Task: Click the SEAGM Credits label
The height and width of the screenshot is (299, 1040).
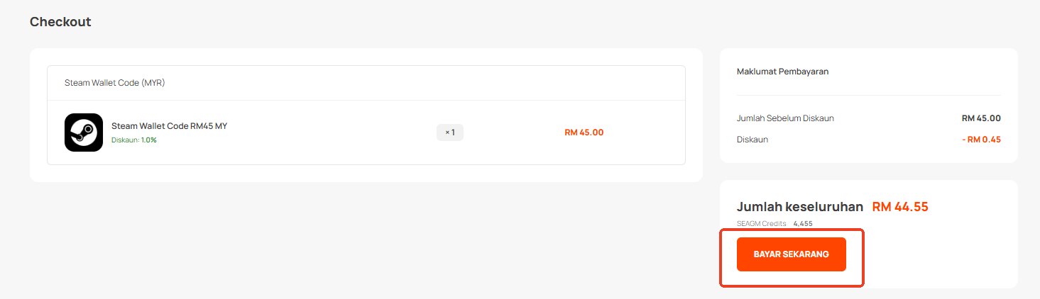Action: click(x=762, y=224)
